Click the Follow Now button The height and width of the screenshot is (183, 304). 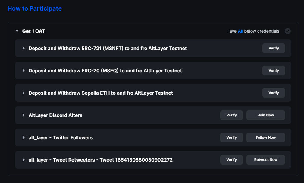(266, 137)
